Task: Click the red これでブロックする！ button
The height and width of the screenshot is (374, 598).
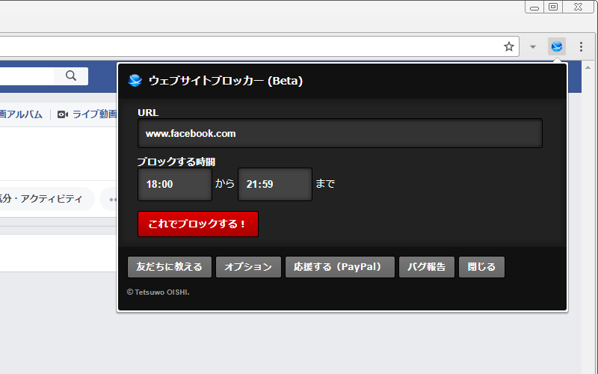Action: pos(198,224)
